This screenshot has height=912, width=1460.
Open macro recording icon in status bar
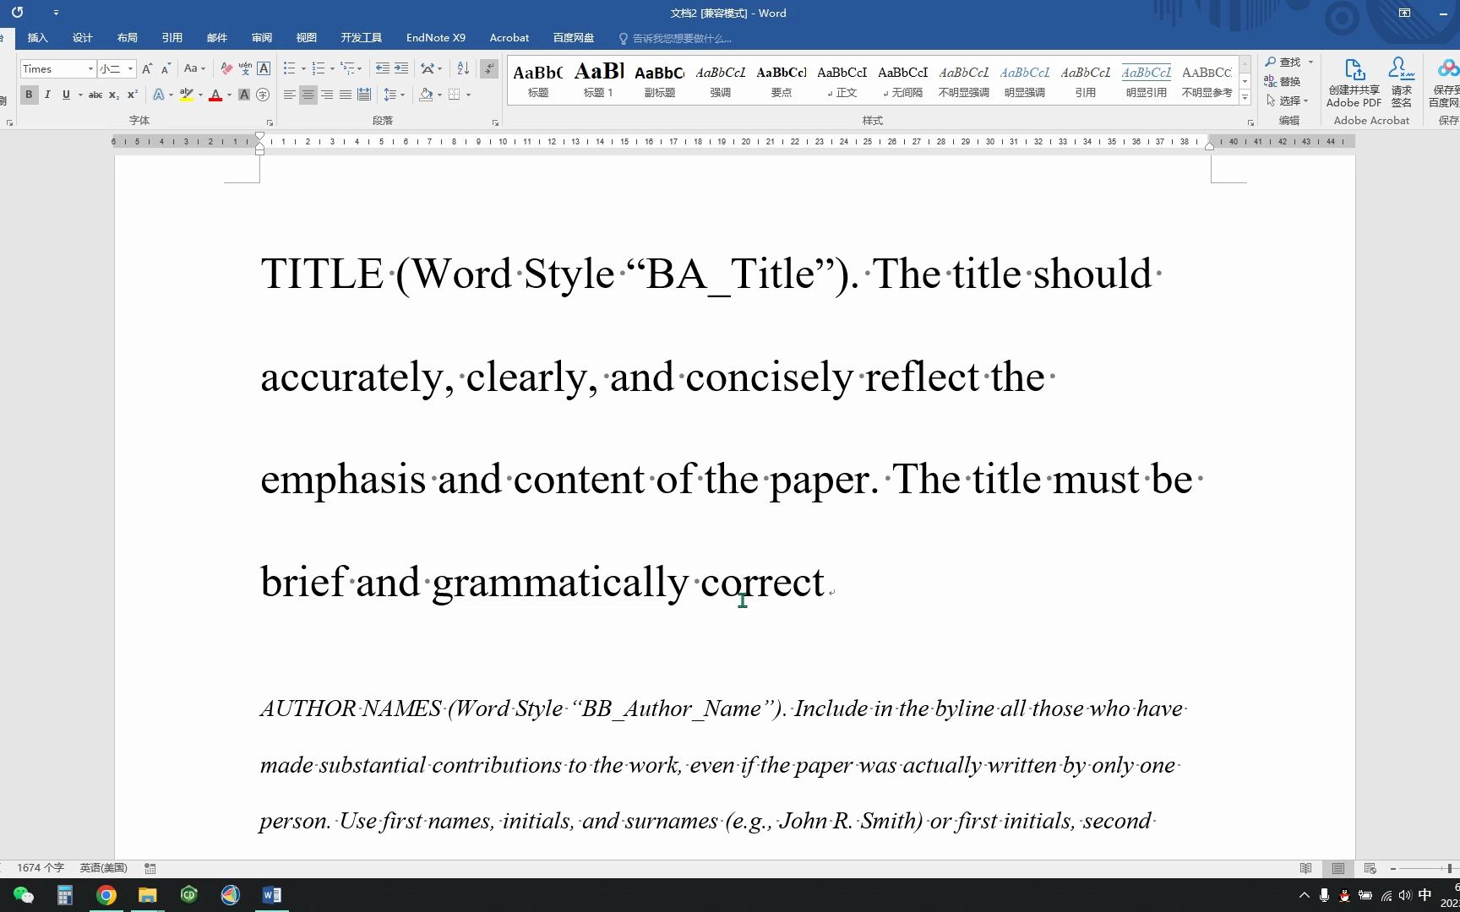150,868
